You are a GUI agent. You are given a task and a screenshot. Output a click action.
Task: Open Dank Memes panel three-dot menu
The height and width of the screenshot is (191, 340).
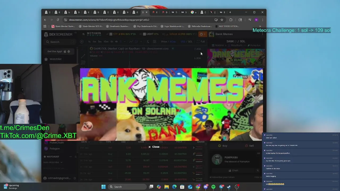(x=262, y=34)
